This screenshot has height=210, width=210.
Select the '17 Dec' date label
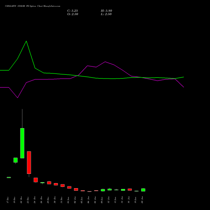coord(8,200)
